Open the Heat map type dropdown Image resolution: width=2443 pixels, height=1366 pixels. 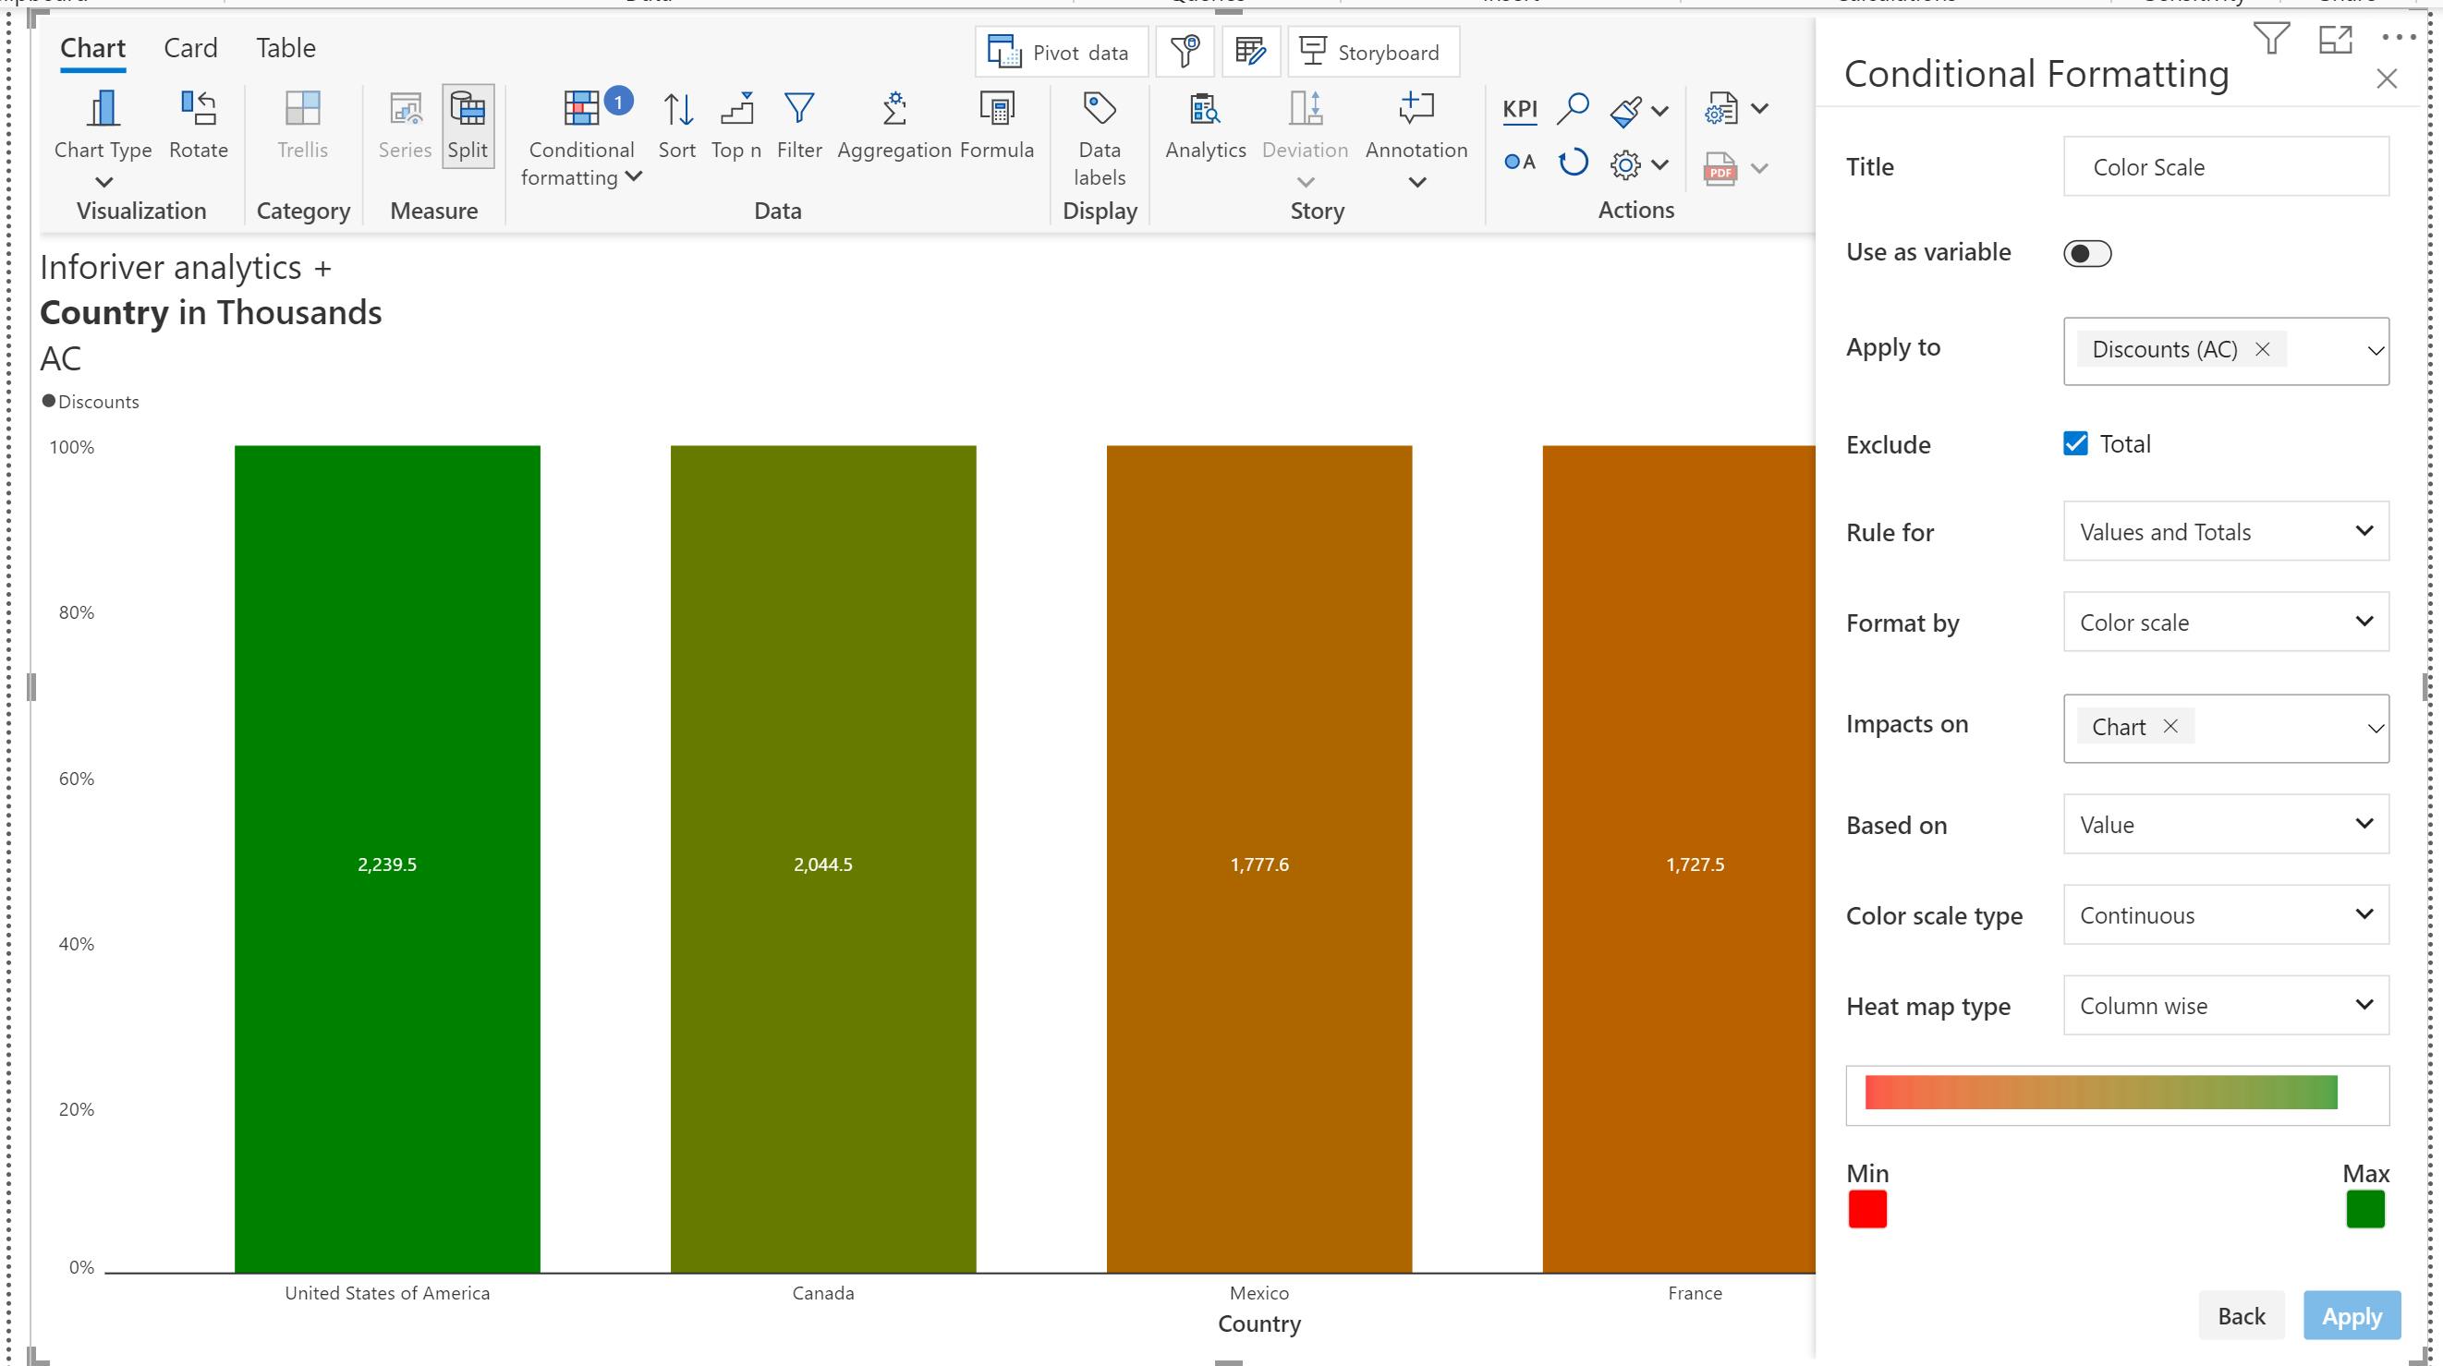pos(2225,1005)
